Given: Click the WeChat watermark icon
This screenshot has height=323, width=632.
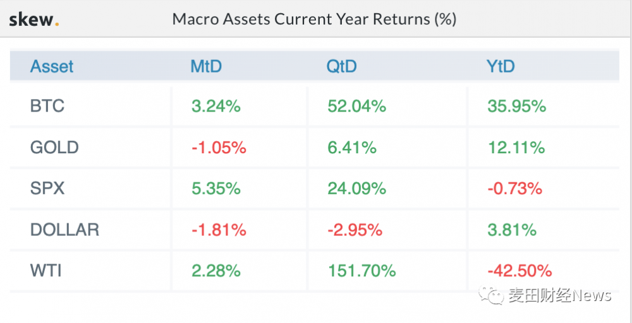Looking at the screenshot, I should click(490, 295).
